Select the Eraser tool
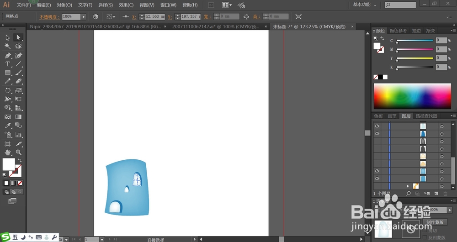The width and height of the screenshot is (457, 242). point(18,82)
